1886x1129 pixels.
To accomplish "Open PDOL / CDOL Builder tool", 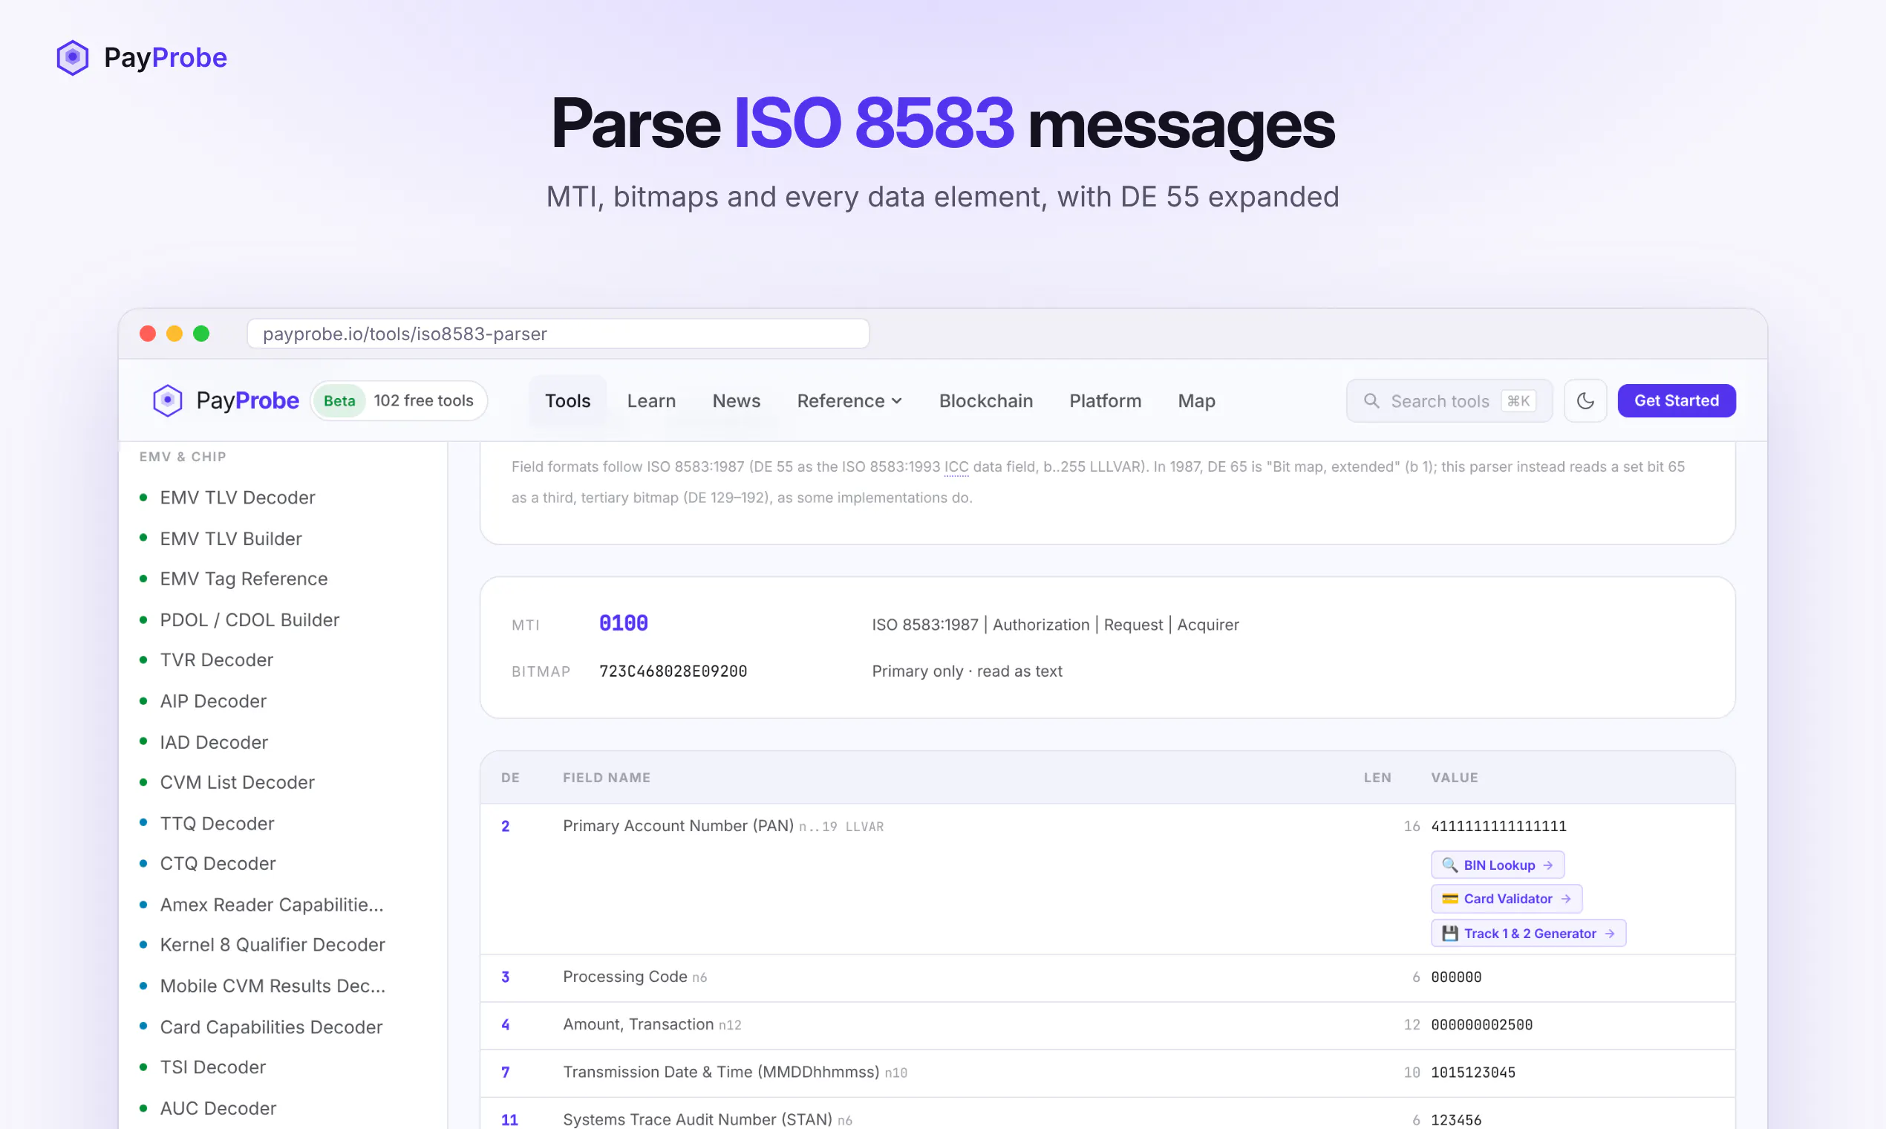I will pyautogui.click(x=249, y=620).
